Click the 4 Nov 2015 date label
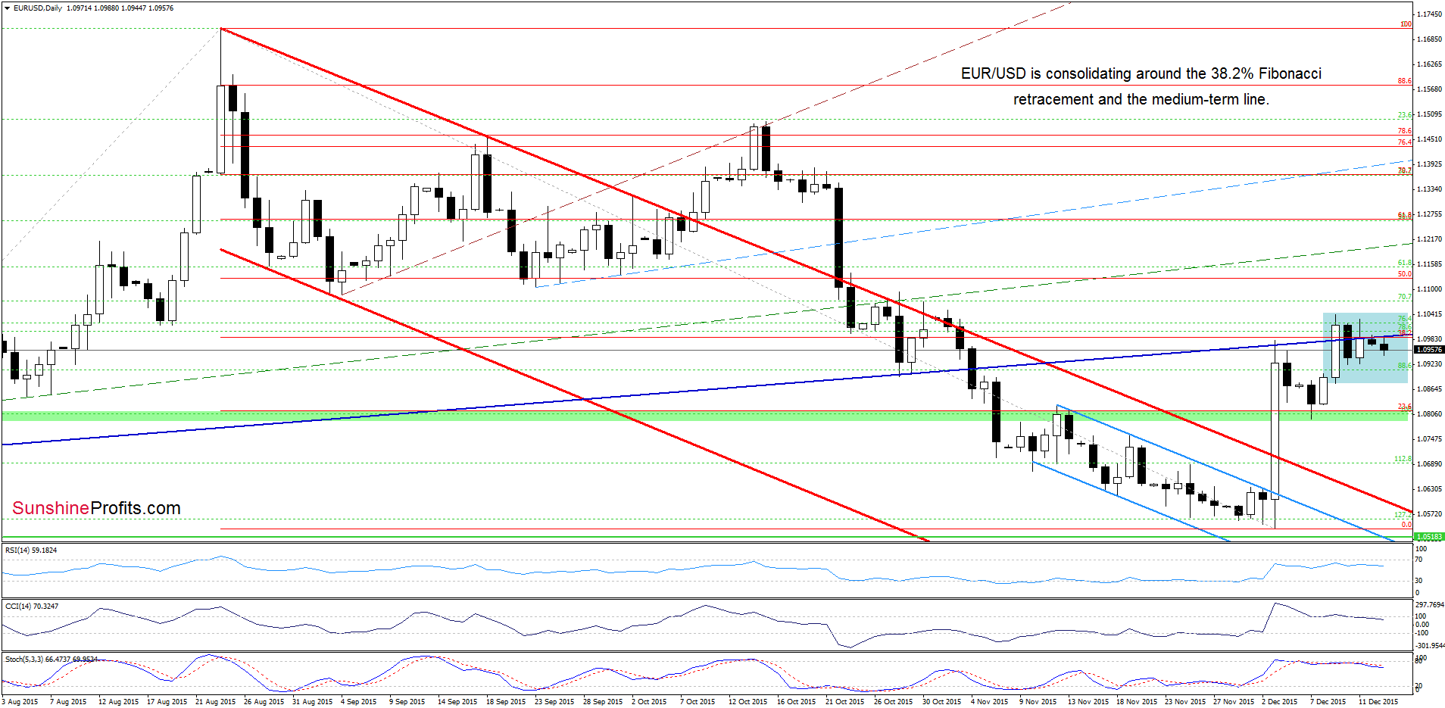Screen dimensions: 1445x708 pos(990,702)
